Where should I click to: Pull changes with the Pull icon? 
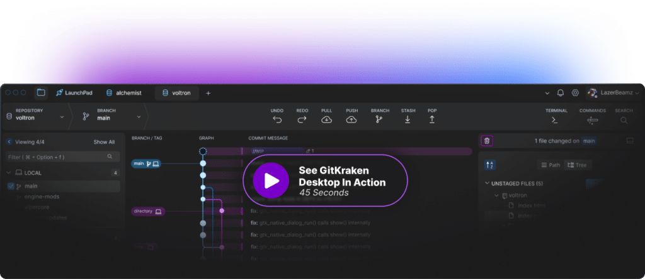[326, 119]
